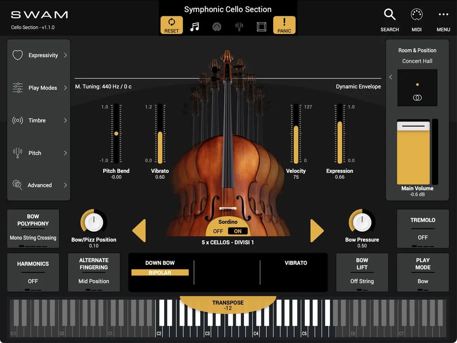Expand Advanced panel chevron
Viewport: 457px width, 343px height.
[65, 185]
